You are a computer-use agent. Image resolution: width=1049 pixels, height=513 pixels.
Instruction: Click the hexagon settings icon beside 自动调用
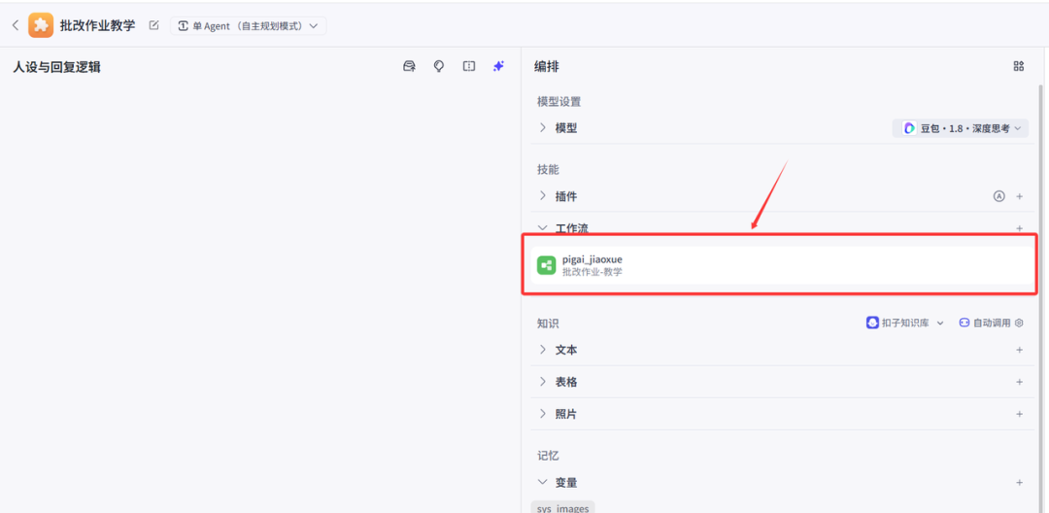pos(1020,323)
